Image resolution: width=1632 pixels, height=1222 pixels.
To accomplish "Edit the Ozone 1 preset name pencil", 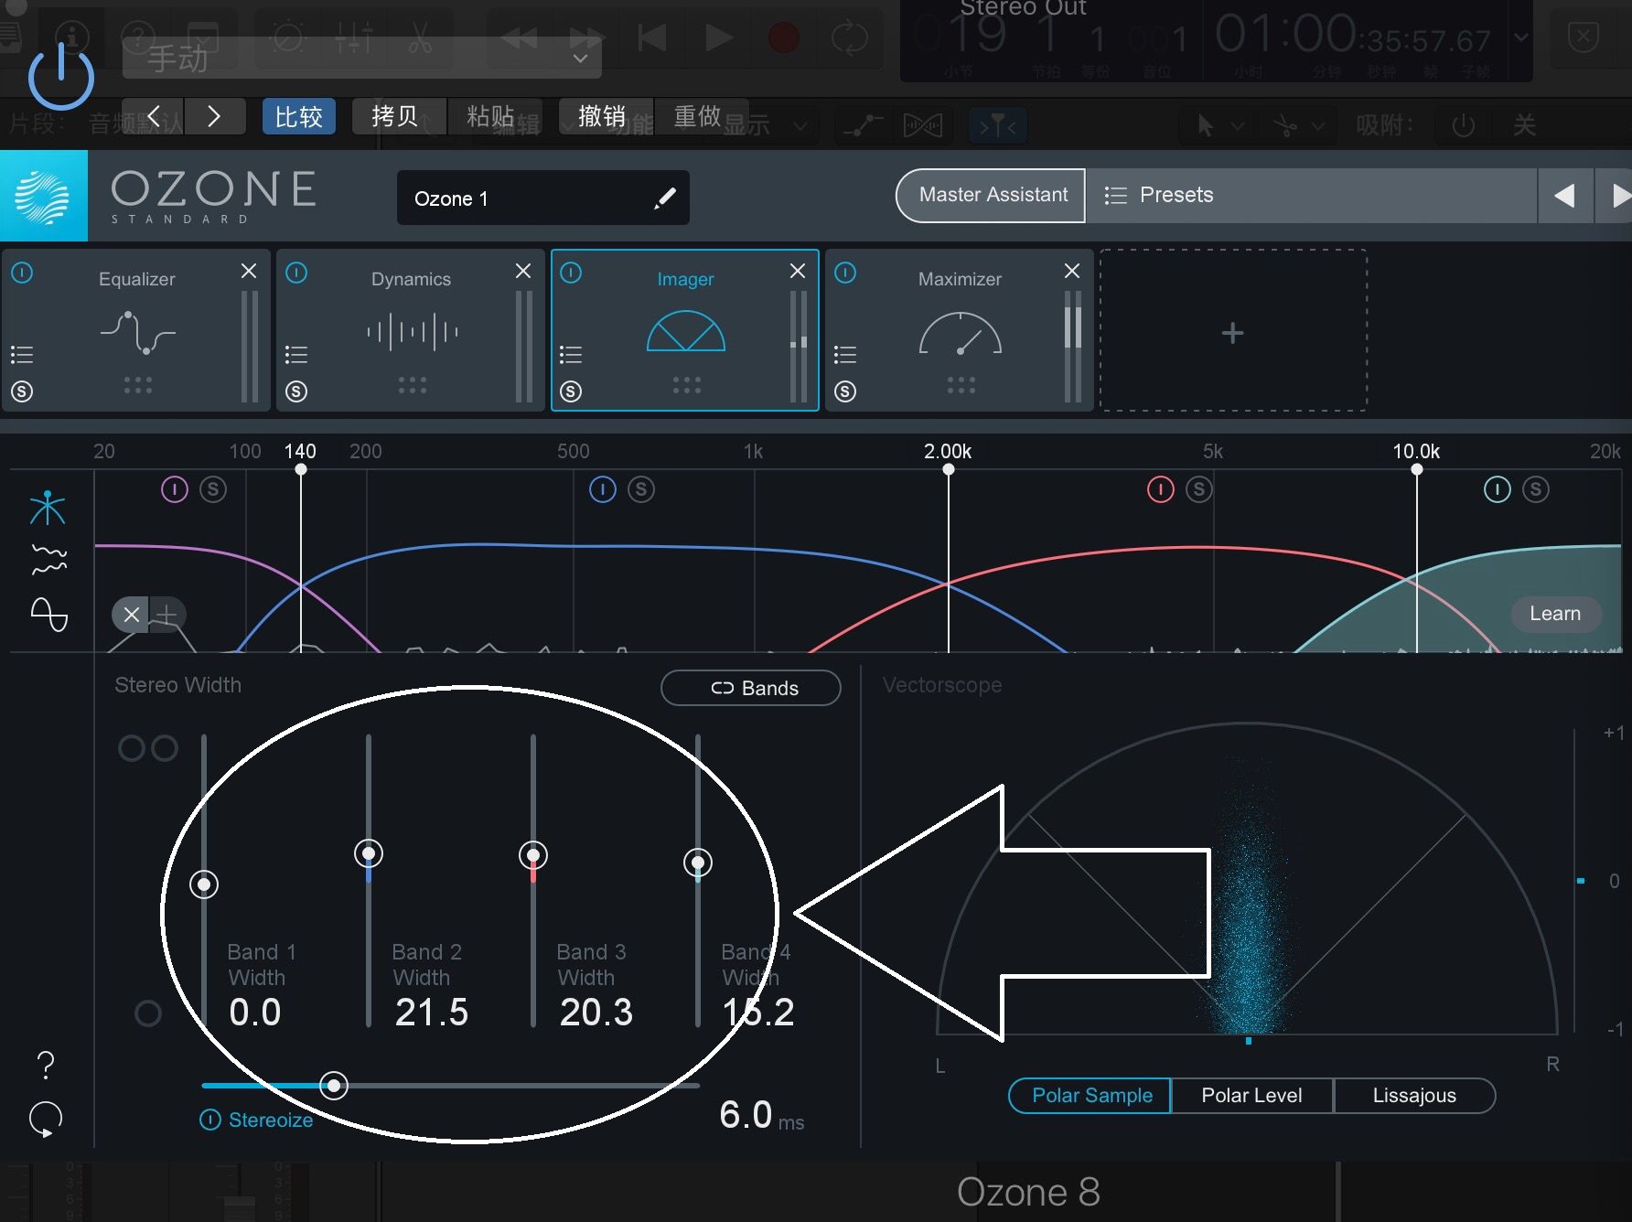I will (665, 198).
